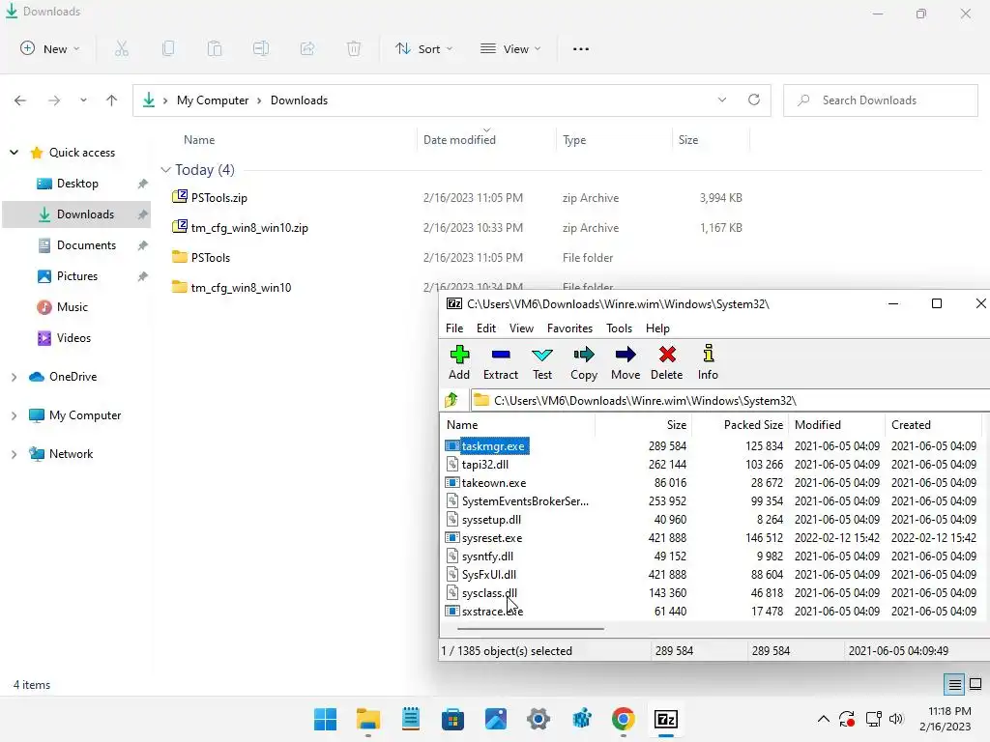Click the Share icon in Explorer toolbar
Image resolution: width=990 pixels, height=742 pixels.
(x=307, y=48)
